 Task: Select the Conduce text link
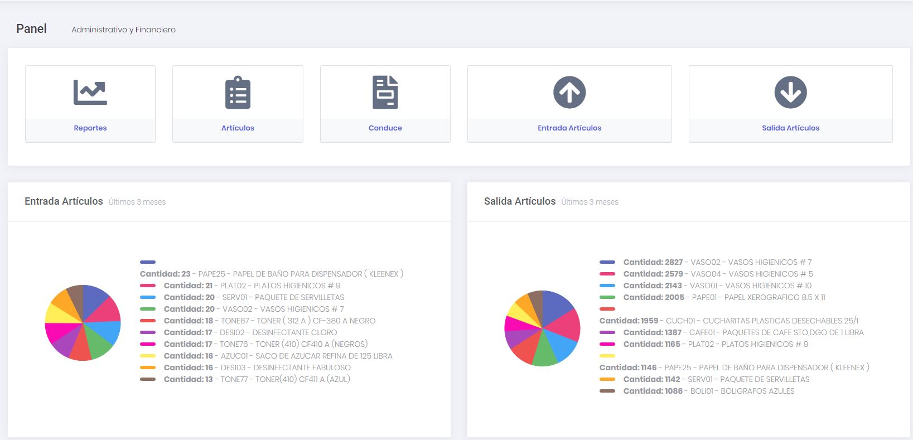click(x=385, y=128)
